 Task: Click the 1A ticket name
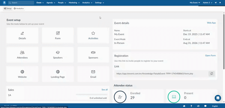tap(10, 95)
